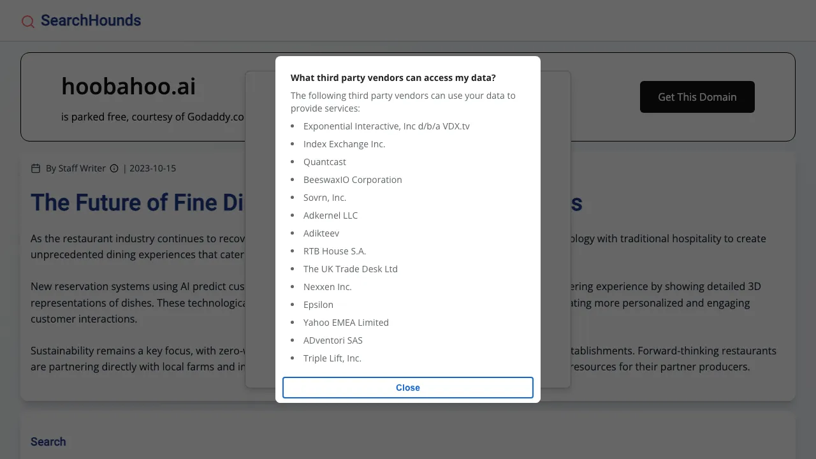Image resolution: width=816 pixels, height=459 pixels.
Task: Select Index Exchange Inc. in the vendor list
Action: tap(344, 144)
